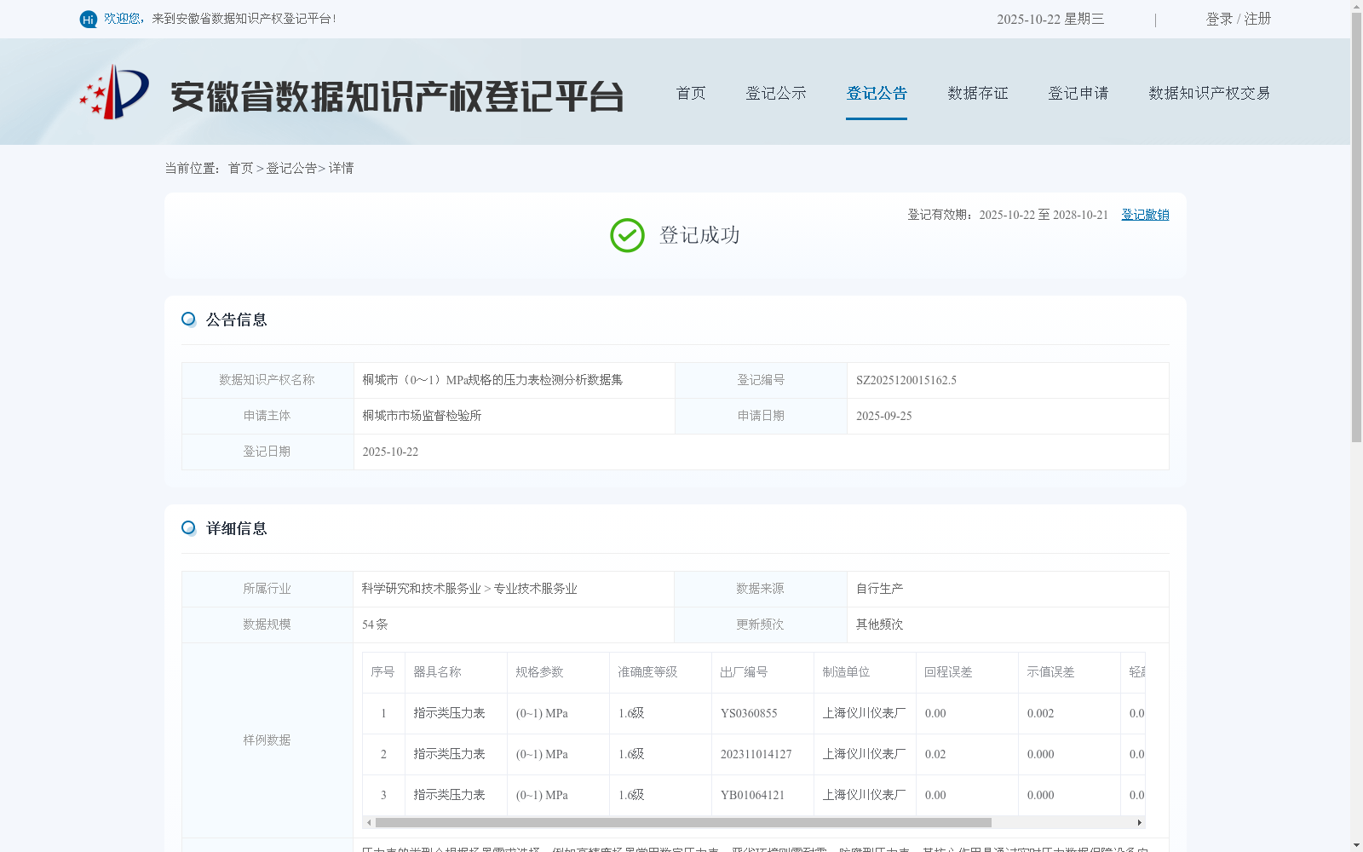Image resolution: width=1363 pixels, height=852 pixels.
Task: Click the platform logo emblem
Action: 114,92
